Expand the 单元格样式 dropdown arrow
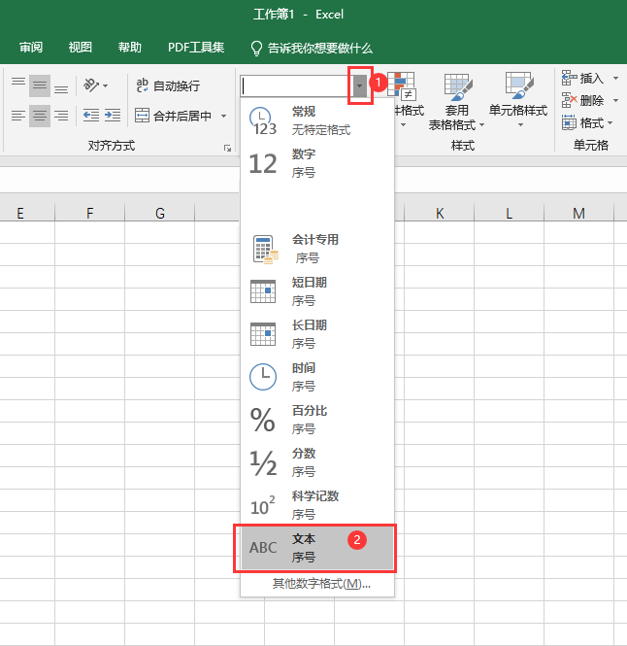 [520, 125]
